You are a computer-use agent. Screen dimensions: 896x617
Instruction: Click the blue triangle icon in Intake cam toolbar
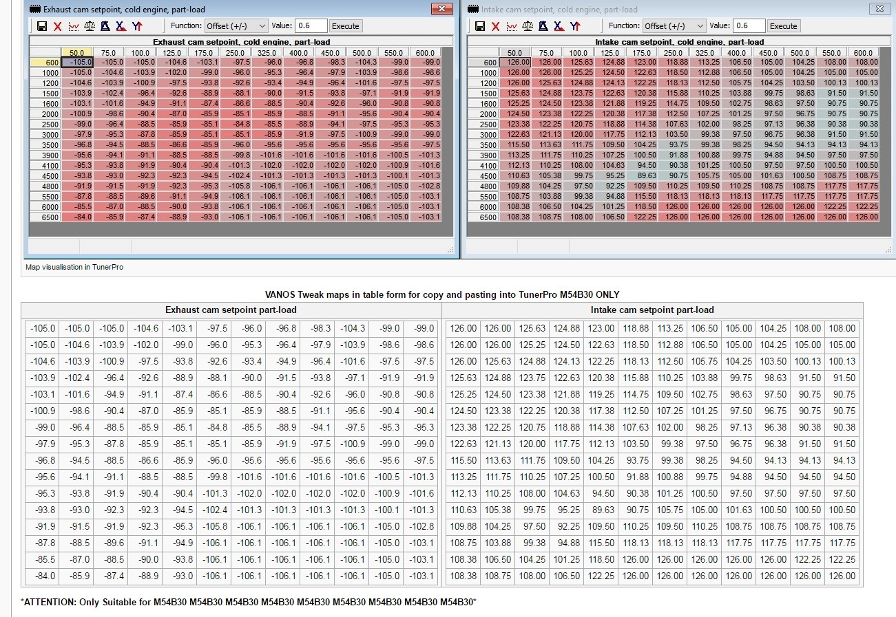543,26
